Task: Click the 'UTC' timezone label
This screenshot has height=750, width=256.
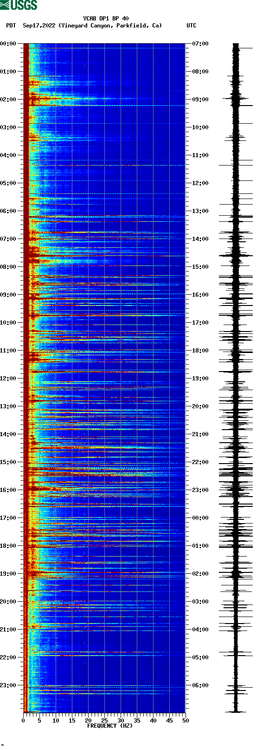Action: [x=192, y=26]
